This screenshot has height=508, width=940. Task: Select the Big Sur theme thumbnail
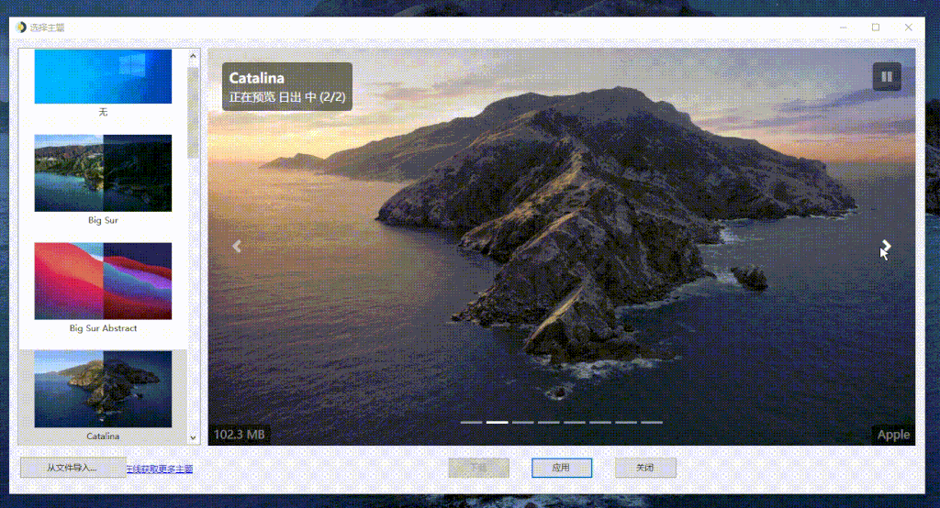(x=103, y=173)
